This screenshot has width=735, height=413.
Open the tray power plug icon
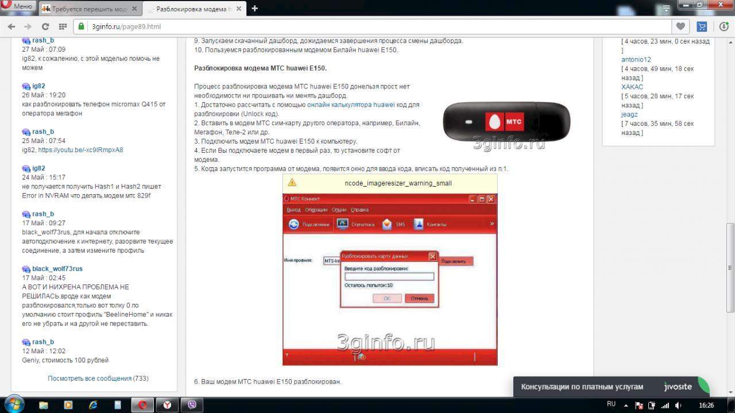(653, 405)
